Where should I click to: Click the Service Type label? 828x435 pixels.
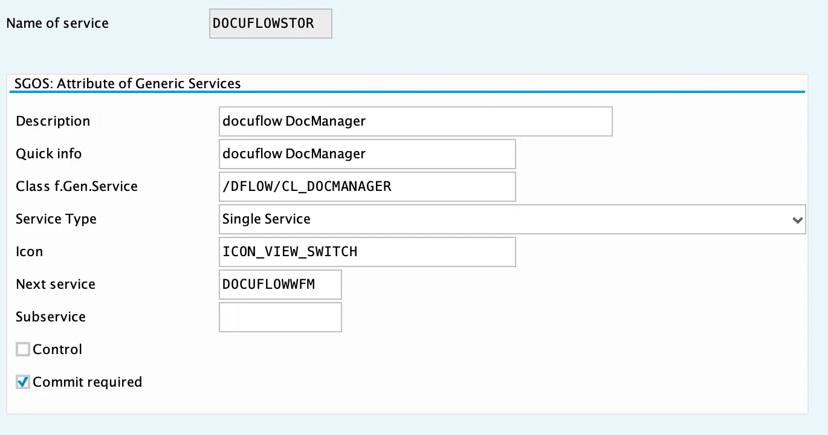(x=56, y=219)
